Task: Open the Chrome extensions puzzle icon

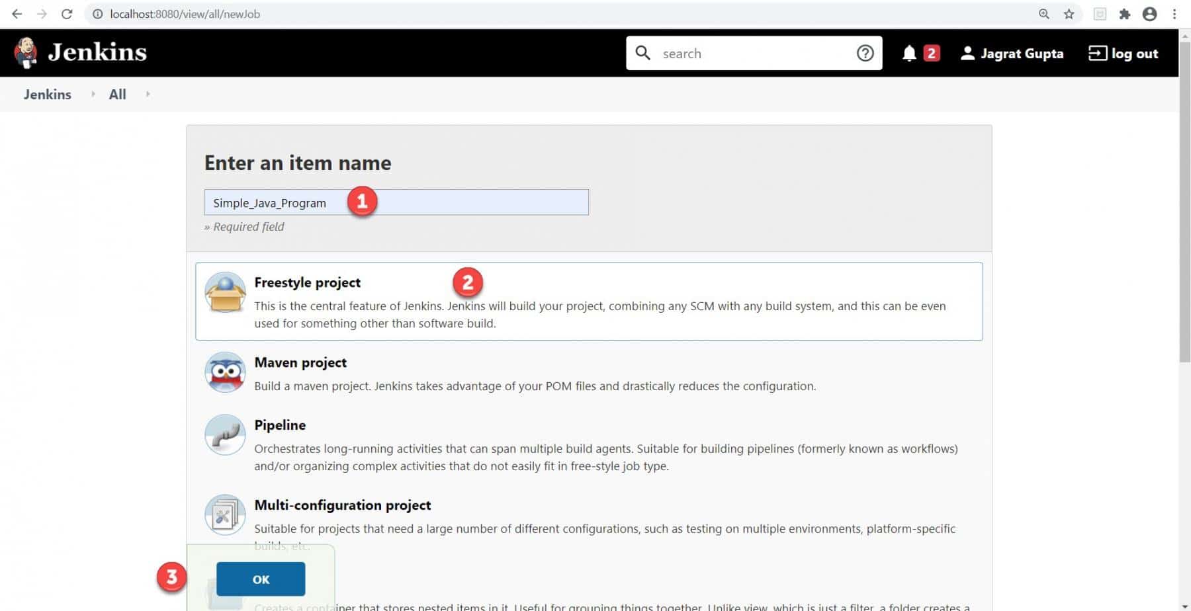Action: 1125,13
